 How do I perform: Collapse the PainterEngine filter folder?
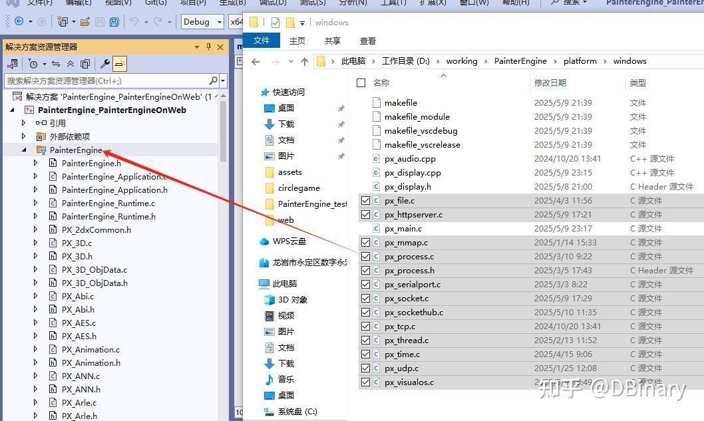point(23,150)
